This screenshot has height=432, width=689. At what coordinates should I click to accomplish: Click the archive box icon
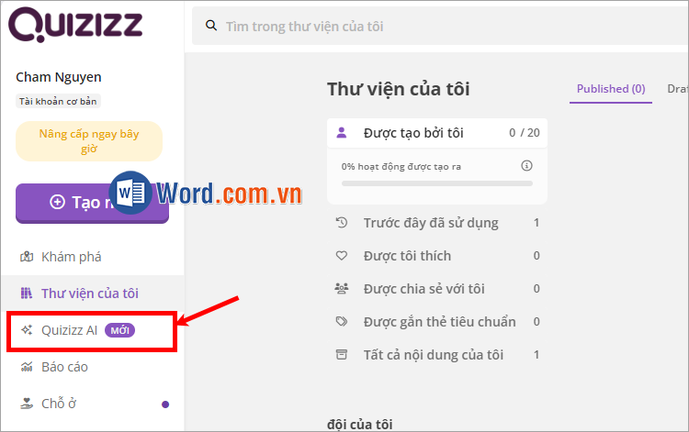pyautogui.click(x=342, y=354)
